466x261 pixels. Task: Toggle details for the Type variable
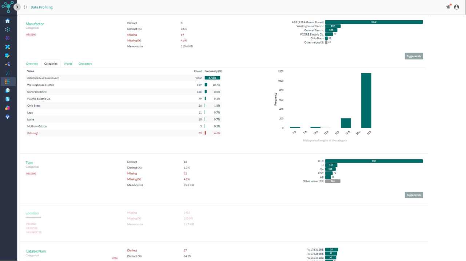[x=414, y=195]
